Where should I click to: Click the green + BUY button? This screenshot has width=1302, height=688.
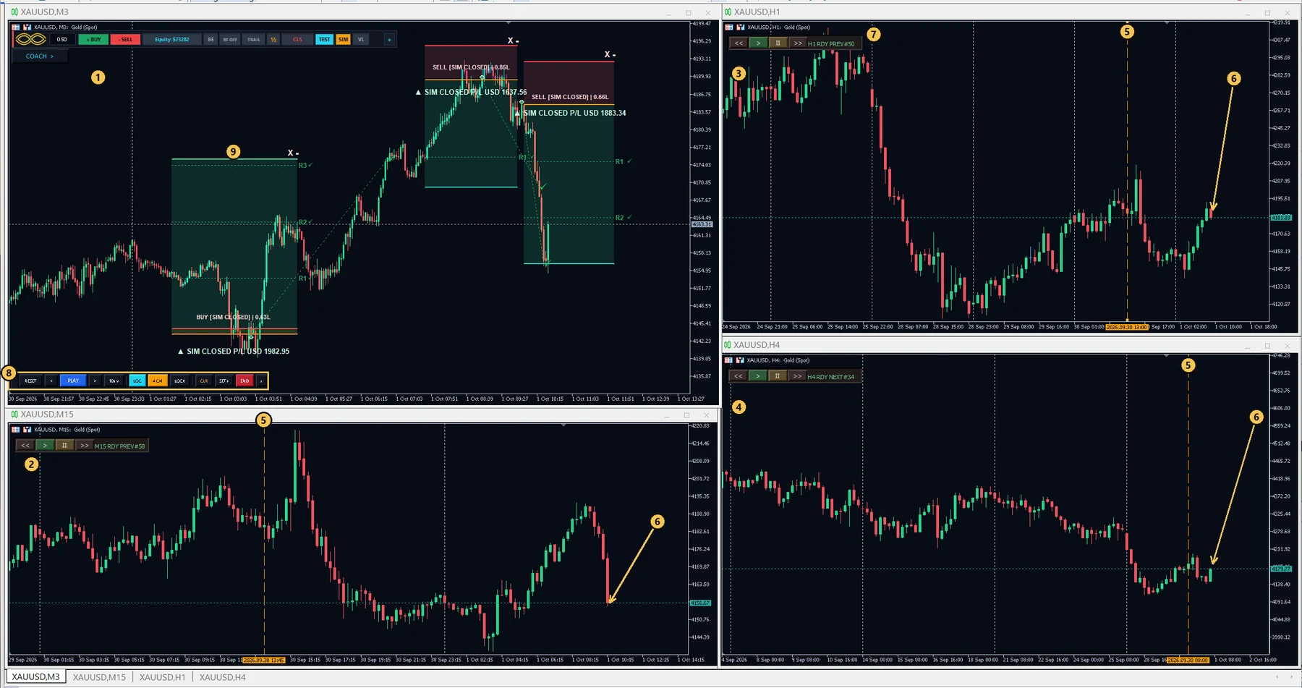[93, 39]
